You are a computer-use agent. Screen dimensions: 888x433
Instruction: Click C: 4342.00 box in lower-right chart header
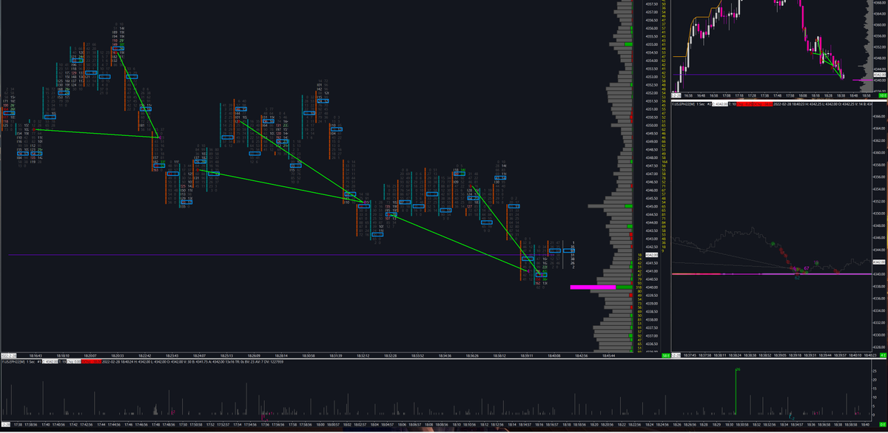pyautogui.click(x=720, y=104)
